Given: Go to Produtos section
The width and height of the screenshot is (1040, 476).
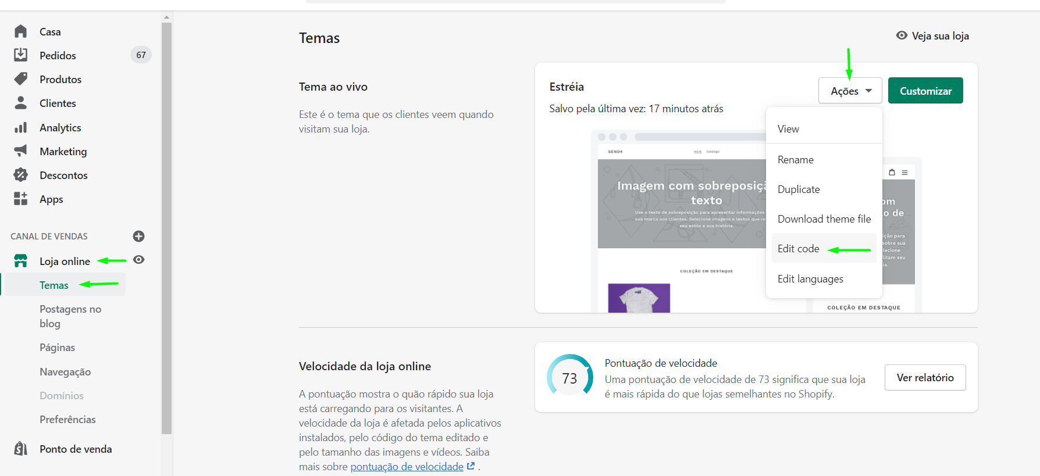Looking at the screenshot, I should point(60,80).
